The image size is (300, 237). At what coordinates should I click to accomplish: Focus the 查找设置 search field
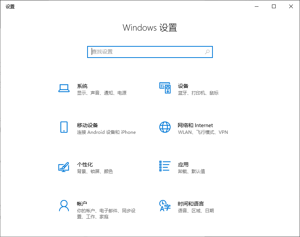(146, 52)
